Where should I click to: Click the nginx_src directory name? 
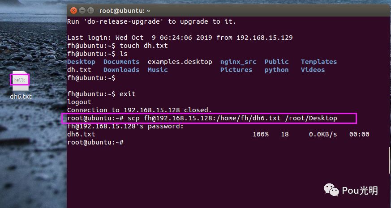tap(238, 62)
